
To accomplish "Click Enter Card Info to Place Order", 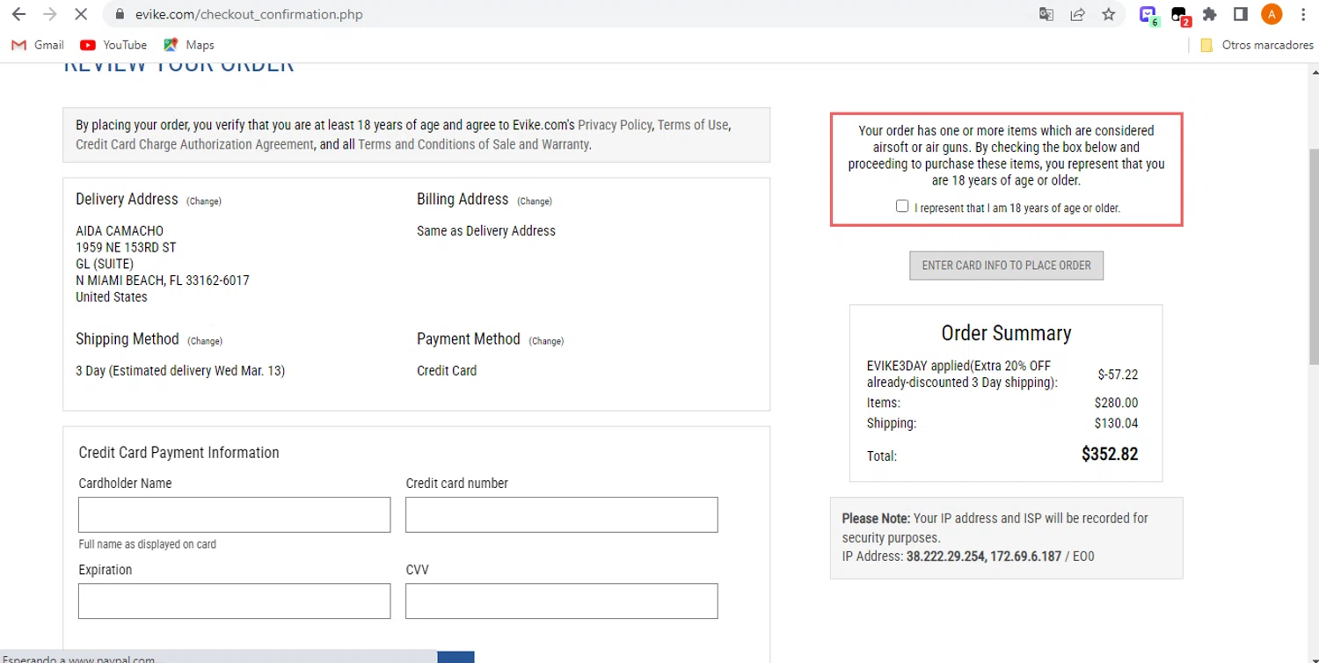I will pyautogui.click(x=1006, y=266).
